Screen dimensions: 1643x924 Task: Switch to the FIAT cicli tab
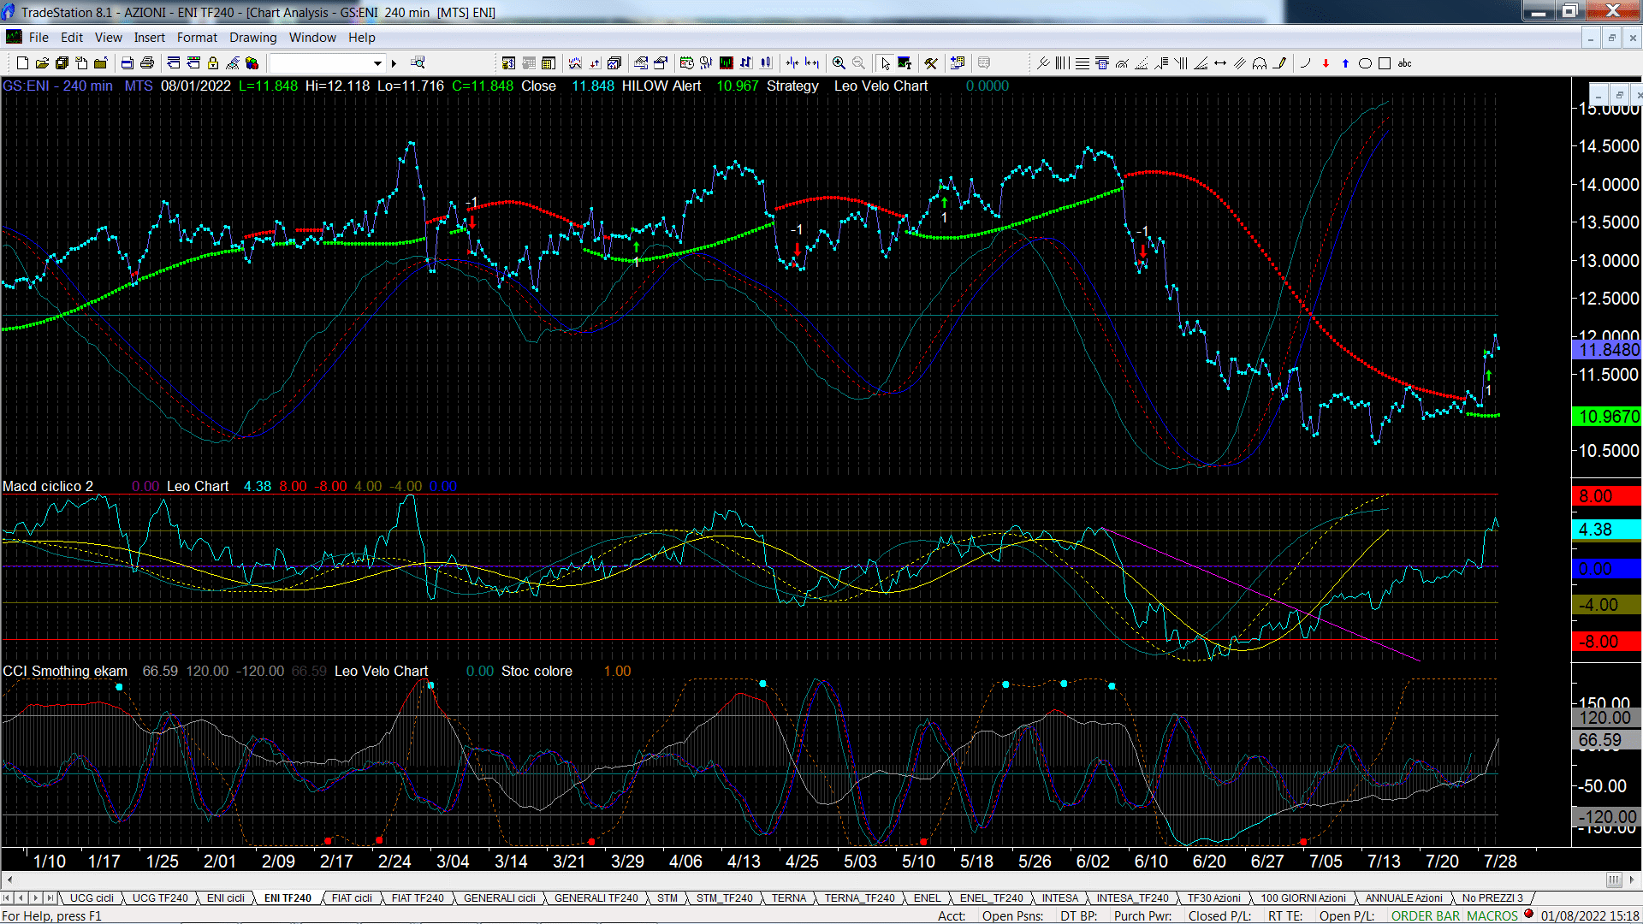click(x=352, y=898)
